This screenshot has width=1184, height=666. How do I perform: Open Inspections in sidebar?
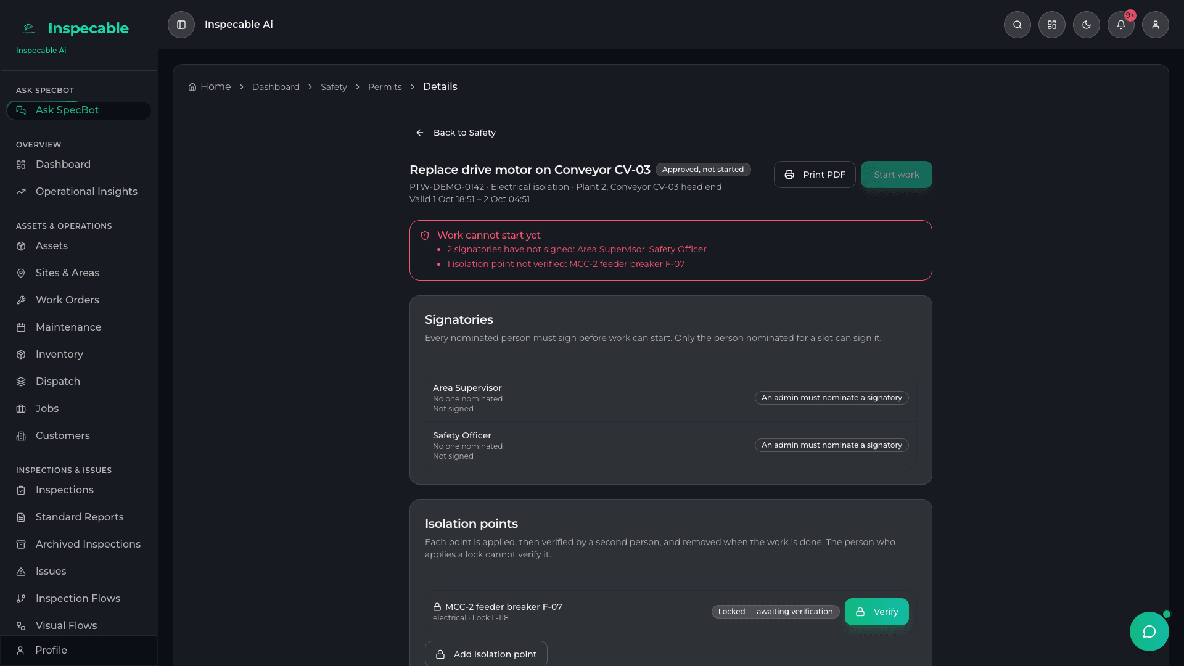click(x=79, y=490)
